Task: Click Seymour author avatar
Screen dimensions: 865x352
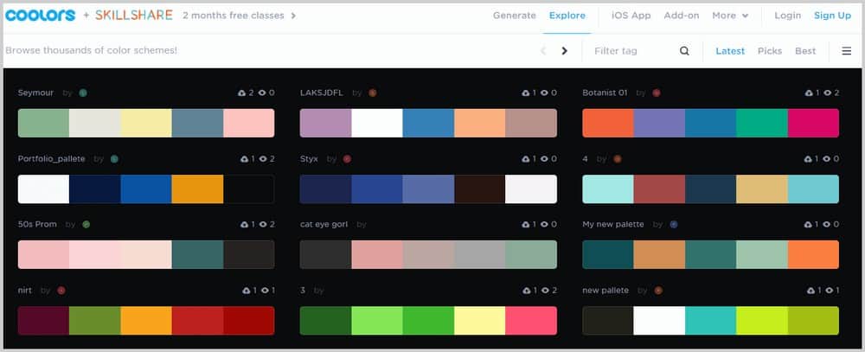Action: [x=83, y=93]
